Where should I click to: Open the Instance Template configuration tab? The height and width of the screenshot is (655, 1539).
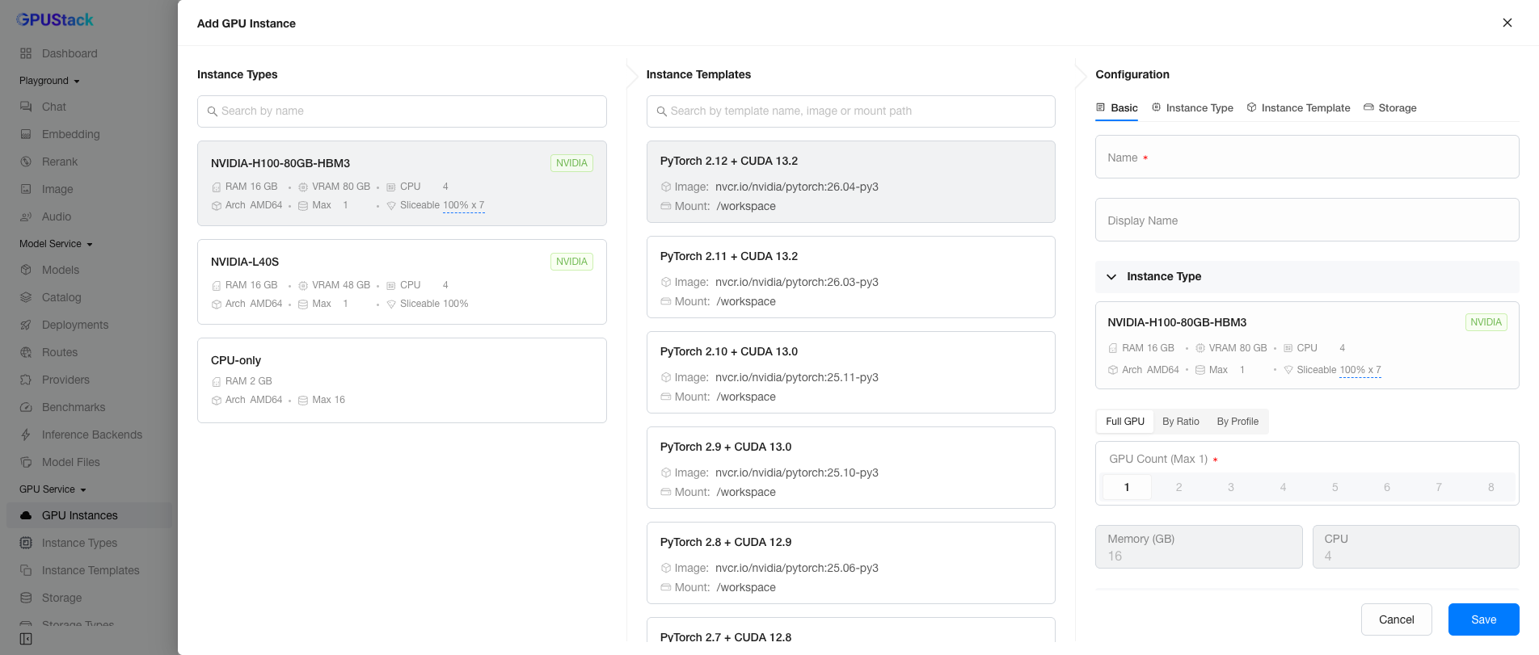1298,107
